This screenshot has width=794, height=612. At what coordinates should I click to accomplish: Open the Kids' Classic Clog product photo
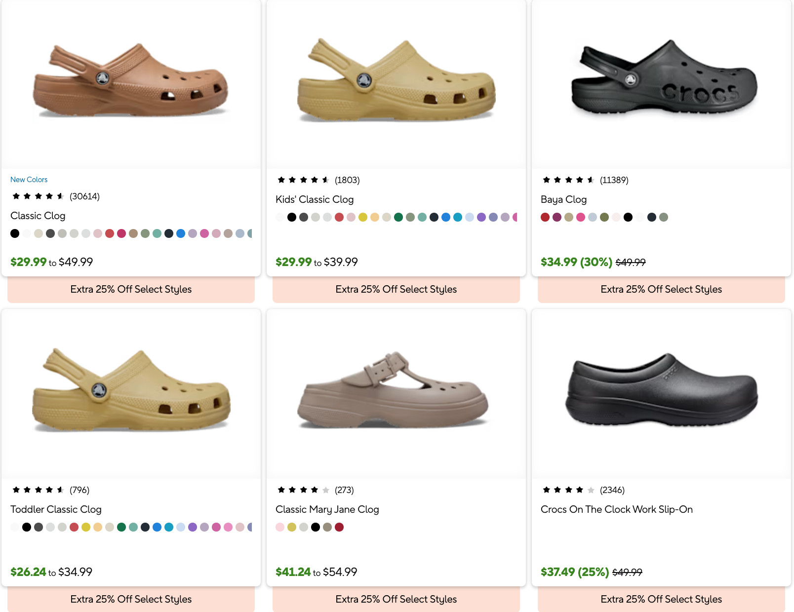tap(396, 81)
